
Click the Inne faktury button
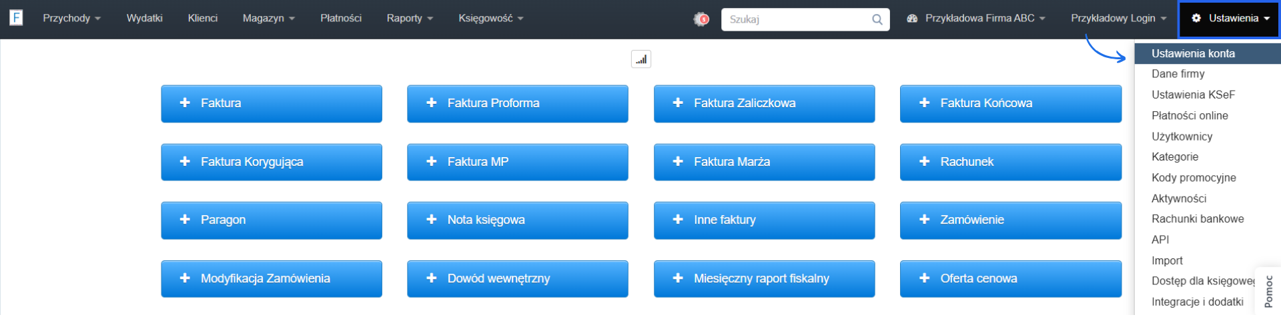(x=764, y=220)
